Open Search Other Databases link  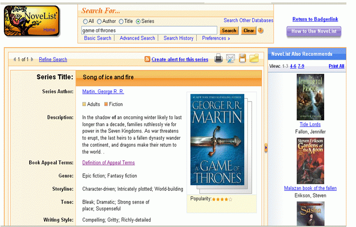(248, 20)
